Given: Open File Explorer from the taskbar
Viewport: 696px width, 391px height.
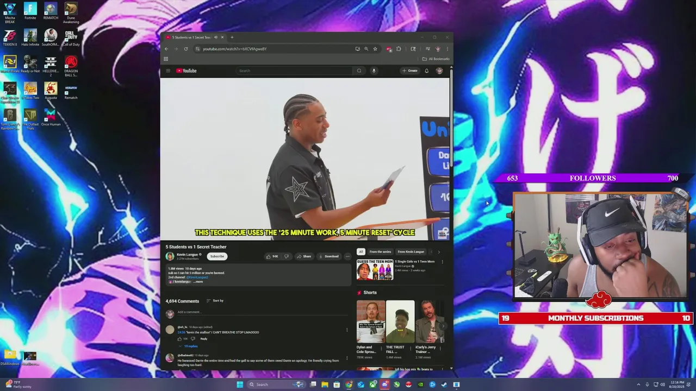Looking at the screenshot, I should point(325,384).
